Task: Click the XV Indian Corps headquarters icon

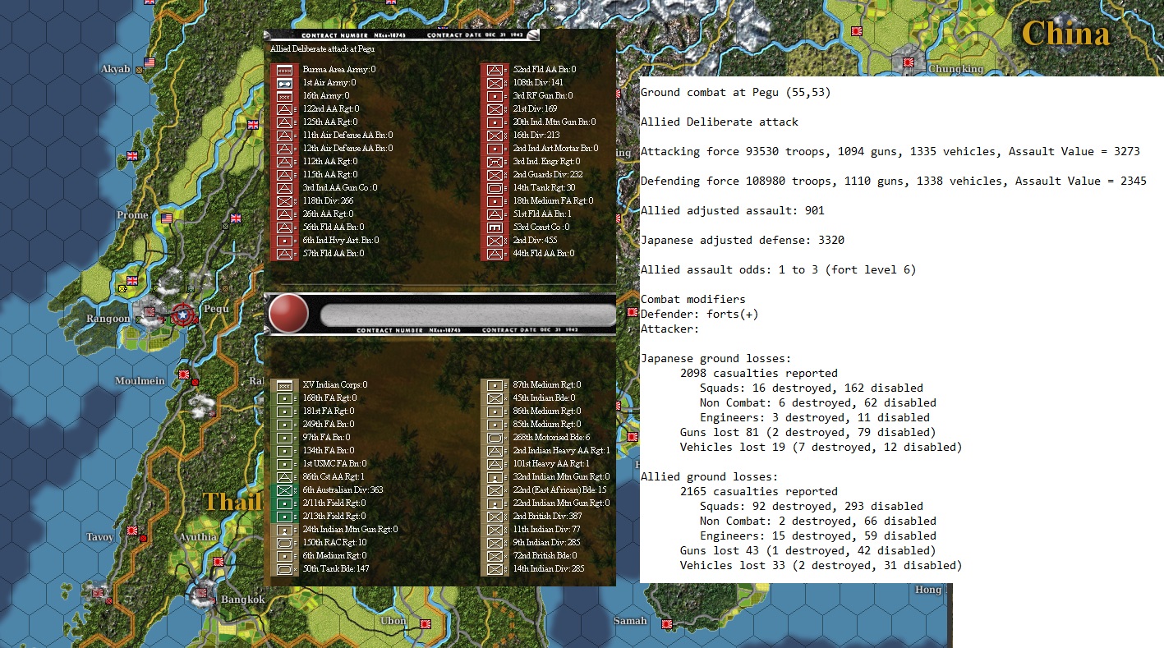Action: click(x=285, y=385)
